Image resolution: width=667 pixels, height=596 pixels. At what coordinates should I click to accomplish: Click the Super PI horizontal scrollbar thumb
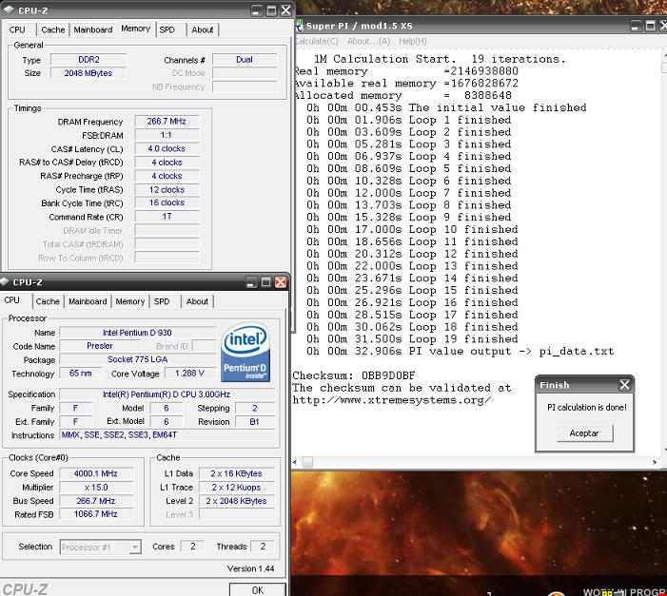(307, 462)
